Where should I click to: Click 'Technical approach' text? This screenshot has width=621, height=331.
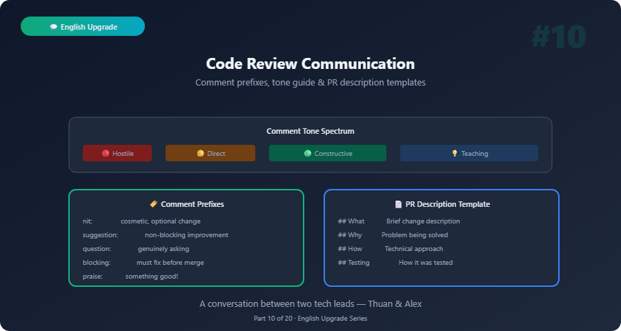414,249
